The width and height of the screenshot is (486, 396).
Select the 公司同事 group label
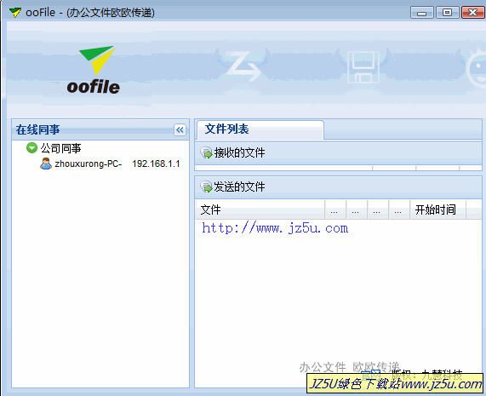click(x=60, y=148)
